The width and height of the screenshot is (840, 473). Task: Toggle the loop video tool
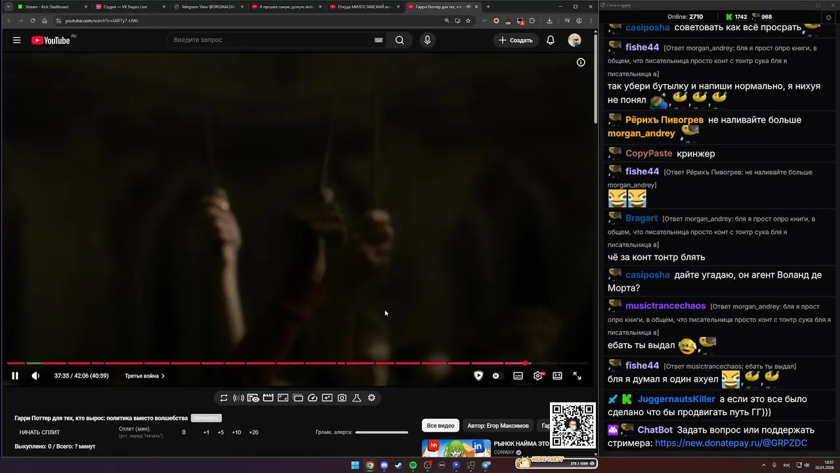pos(224,398)
